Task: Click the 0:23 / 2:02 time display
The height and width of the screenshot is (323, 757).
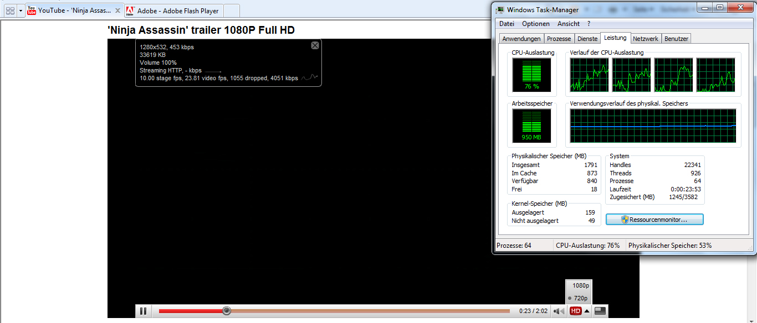Action: point(533,311)
